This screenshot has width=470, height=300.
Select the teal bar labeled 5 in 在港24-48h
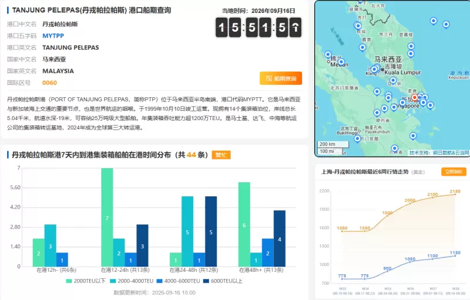pyautogui.click(x=187, y=231)
